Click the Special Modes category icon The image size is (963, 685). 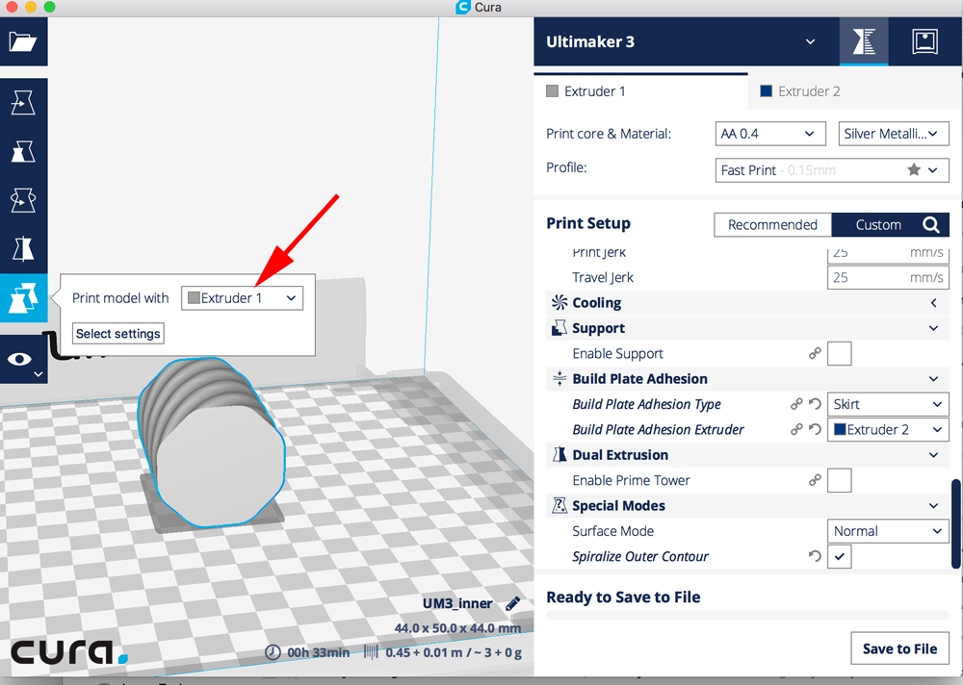tap(560, 506)
